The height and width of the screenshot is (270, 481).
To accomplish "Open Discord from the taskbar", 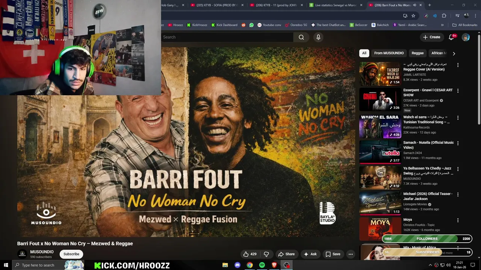I will click(x=237, y=265).
